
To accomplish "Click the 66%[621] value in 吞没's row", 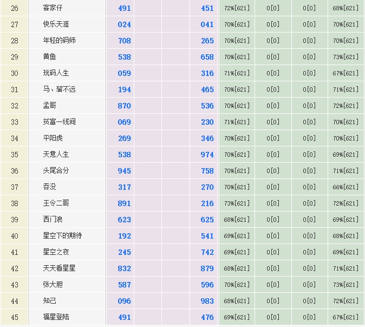I will coord(346,187).
